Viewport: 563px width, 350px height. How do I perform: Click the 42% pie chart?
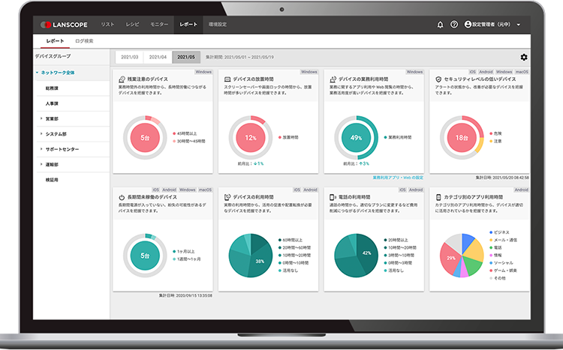356,256
